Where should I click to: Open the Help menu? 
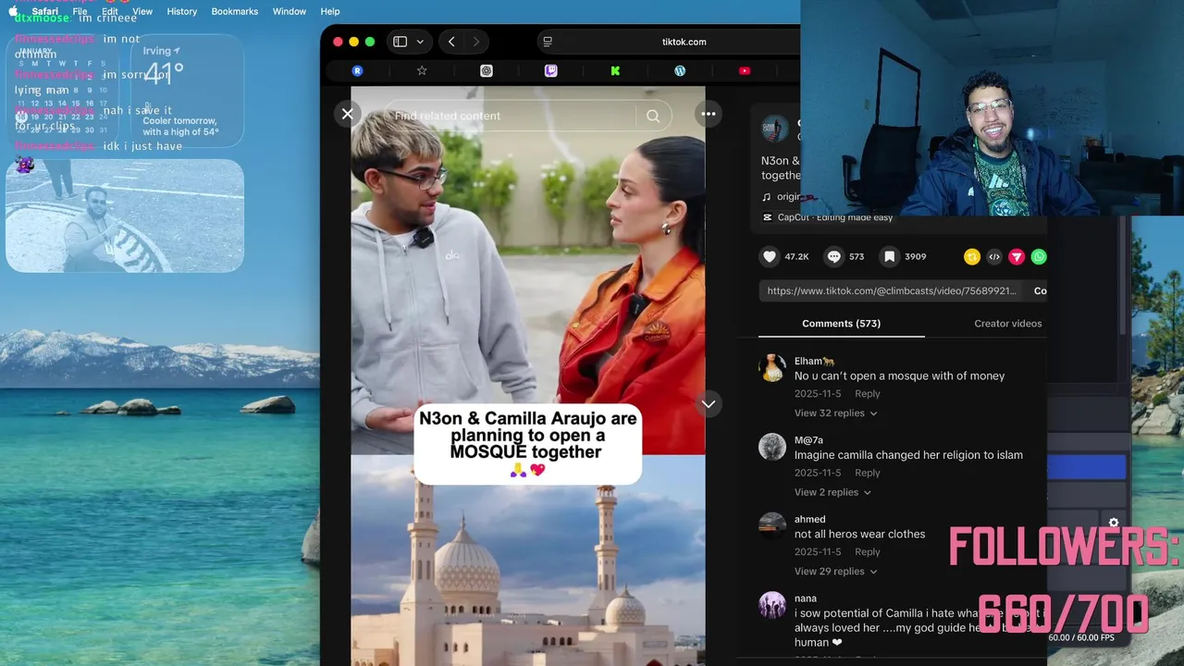pos(330,11)
